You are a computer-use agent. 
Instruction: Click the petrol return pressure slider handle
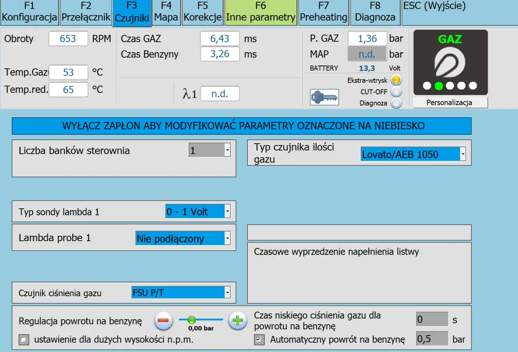pyautogui.click(x=192, y=320)
